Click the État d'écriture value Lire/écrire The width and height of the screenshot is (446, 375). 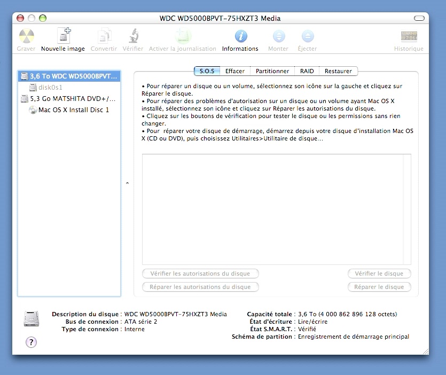click(312, 322)
